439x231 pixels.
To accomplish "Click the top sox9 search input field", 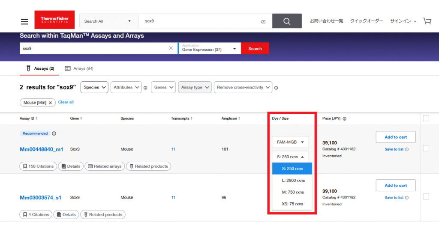I will point(201,21).
